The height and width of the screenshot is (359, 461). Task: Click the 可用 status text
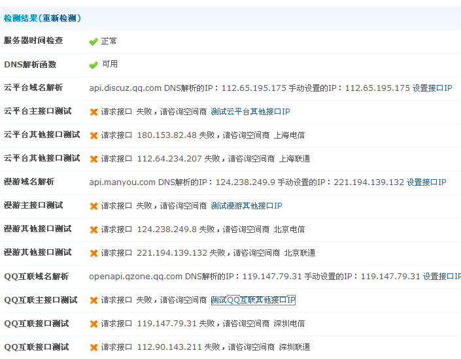(110, 64)
